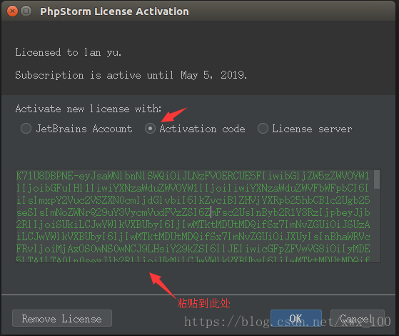
Task: Dismiss the dialog with Cancel
Action: 358,318
